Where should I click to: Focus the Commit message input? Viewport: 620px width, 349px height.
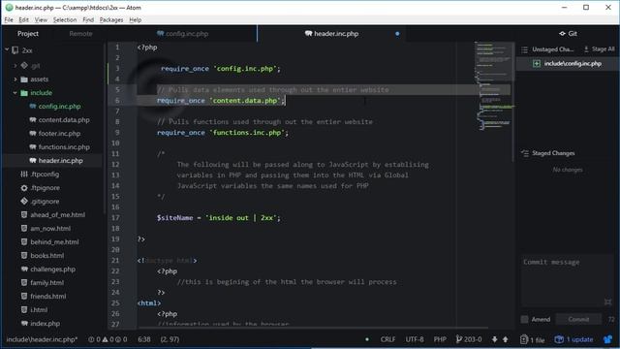coord(568,280)
